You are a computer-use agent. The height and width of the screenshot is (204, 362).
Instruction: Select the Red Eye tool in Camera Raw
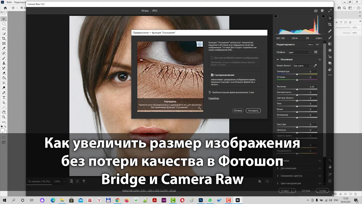330,57
